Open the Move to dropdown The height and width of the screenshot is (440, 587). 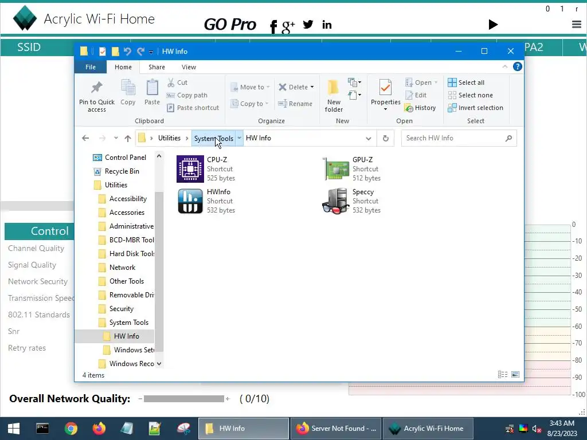[250, 87]
